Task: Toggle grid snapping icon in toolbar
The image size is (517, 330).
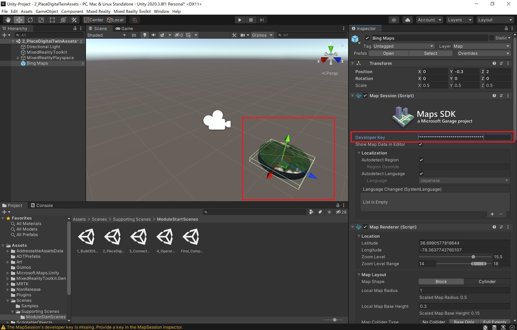Action: (134, 20)
